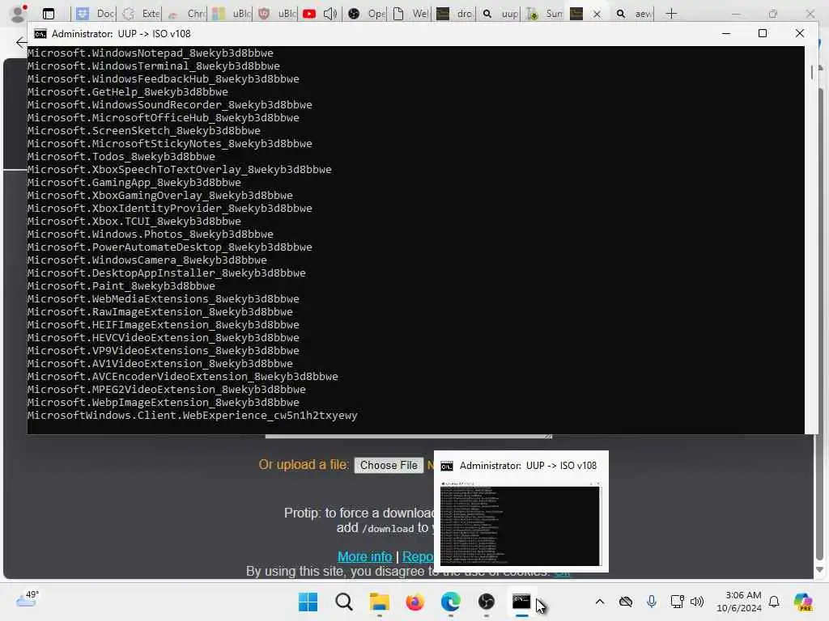Image resolution: width=829 pixels, height=621 pixels.
Task: Open the clock showing 3:06 AM
Action: click(738, 602)
